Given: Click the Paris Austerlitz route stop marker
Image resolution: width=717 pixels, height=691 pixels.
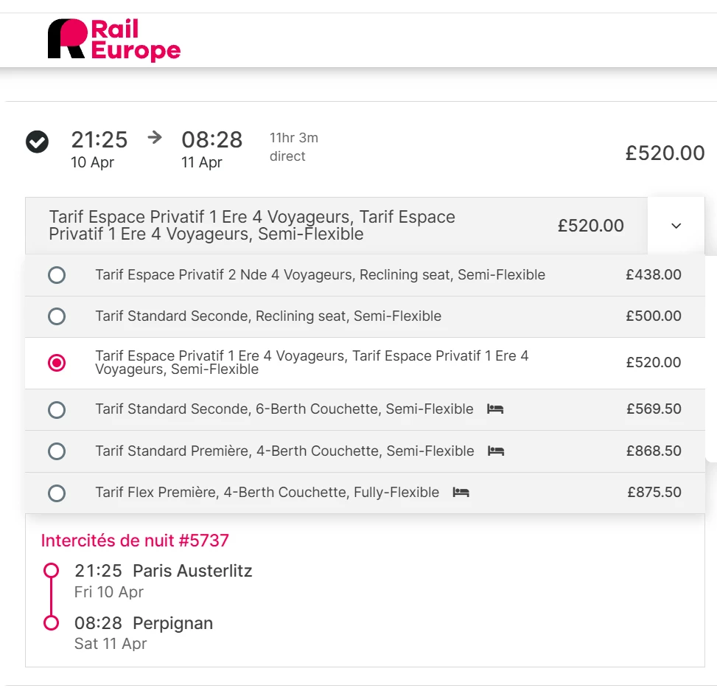Looking at the screenshot, I should point(51,571).
